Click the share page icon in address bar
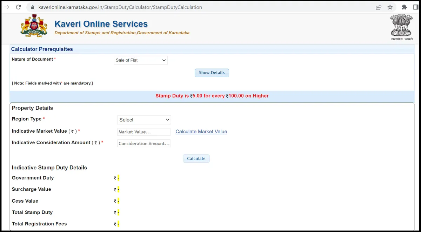This screenshot has height=232, width=421. tap(379, 7)
